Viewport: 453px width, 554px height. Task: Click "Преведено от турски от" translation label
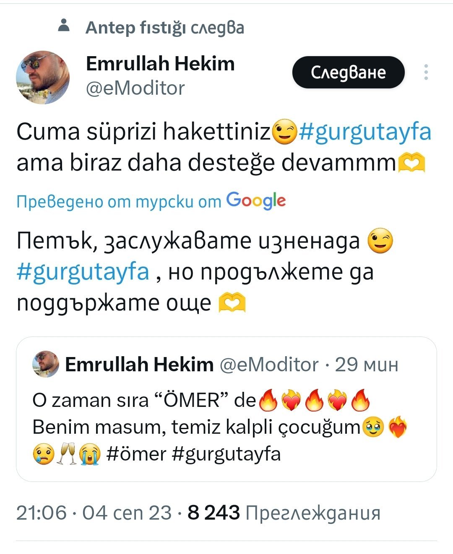coord(119,202)
